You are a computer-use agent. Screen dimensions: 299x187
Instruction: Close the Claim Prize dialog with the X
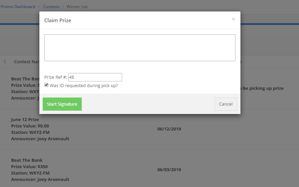(x=233, y=19)
